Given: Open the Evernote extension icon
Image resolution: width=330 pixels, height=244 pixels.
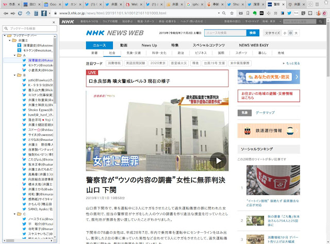Looking at the screenshot, I should (255, 13).
